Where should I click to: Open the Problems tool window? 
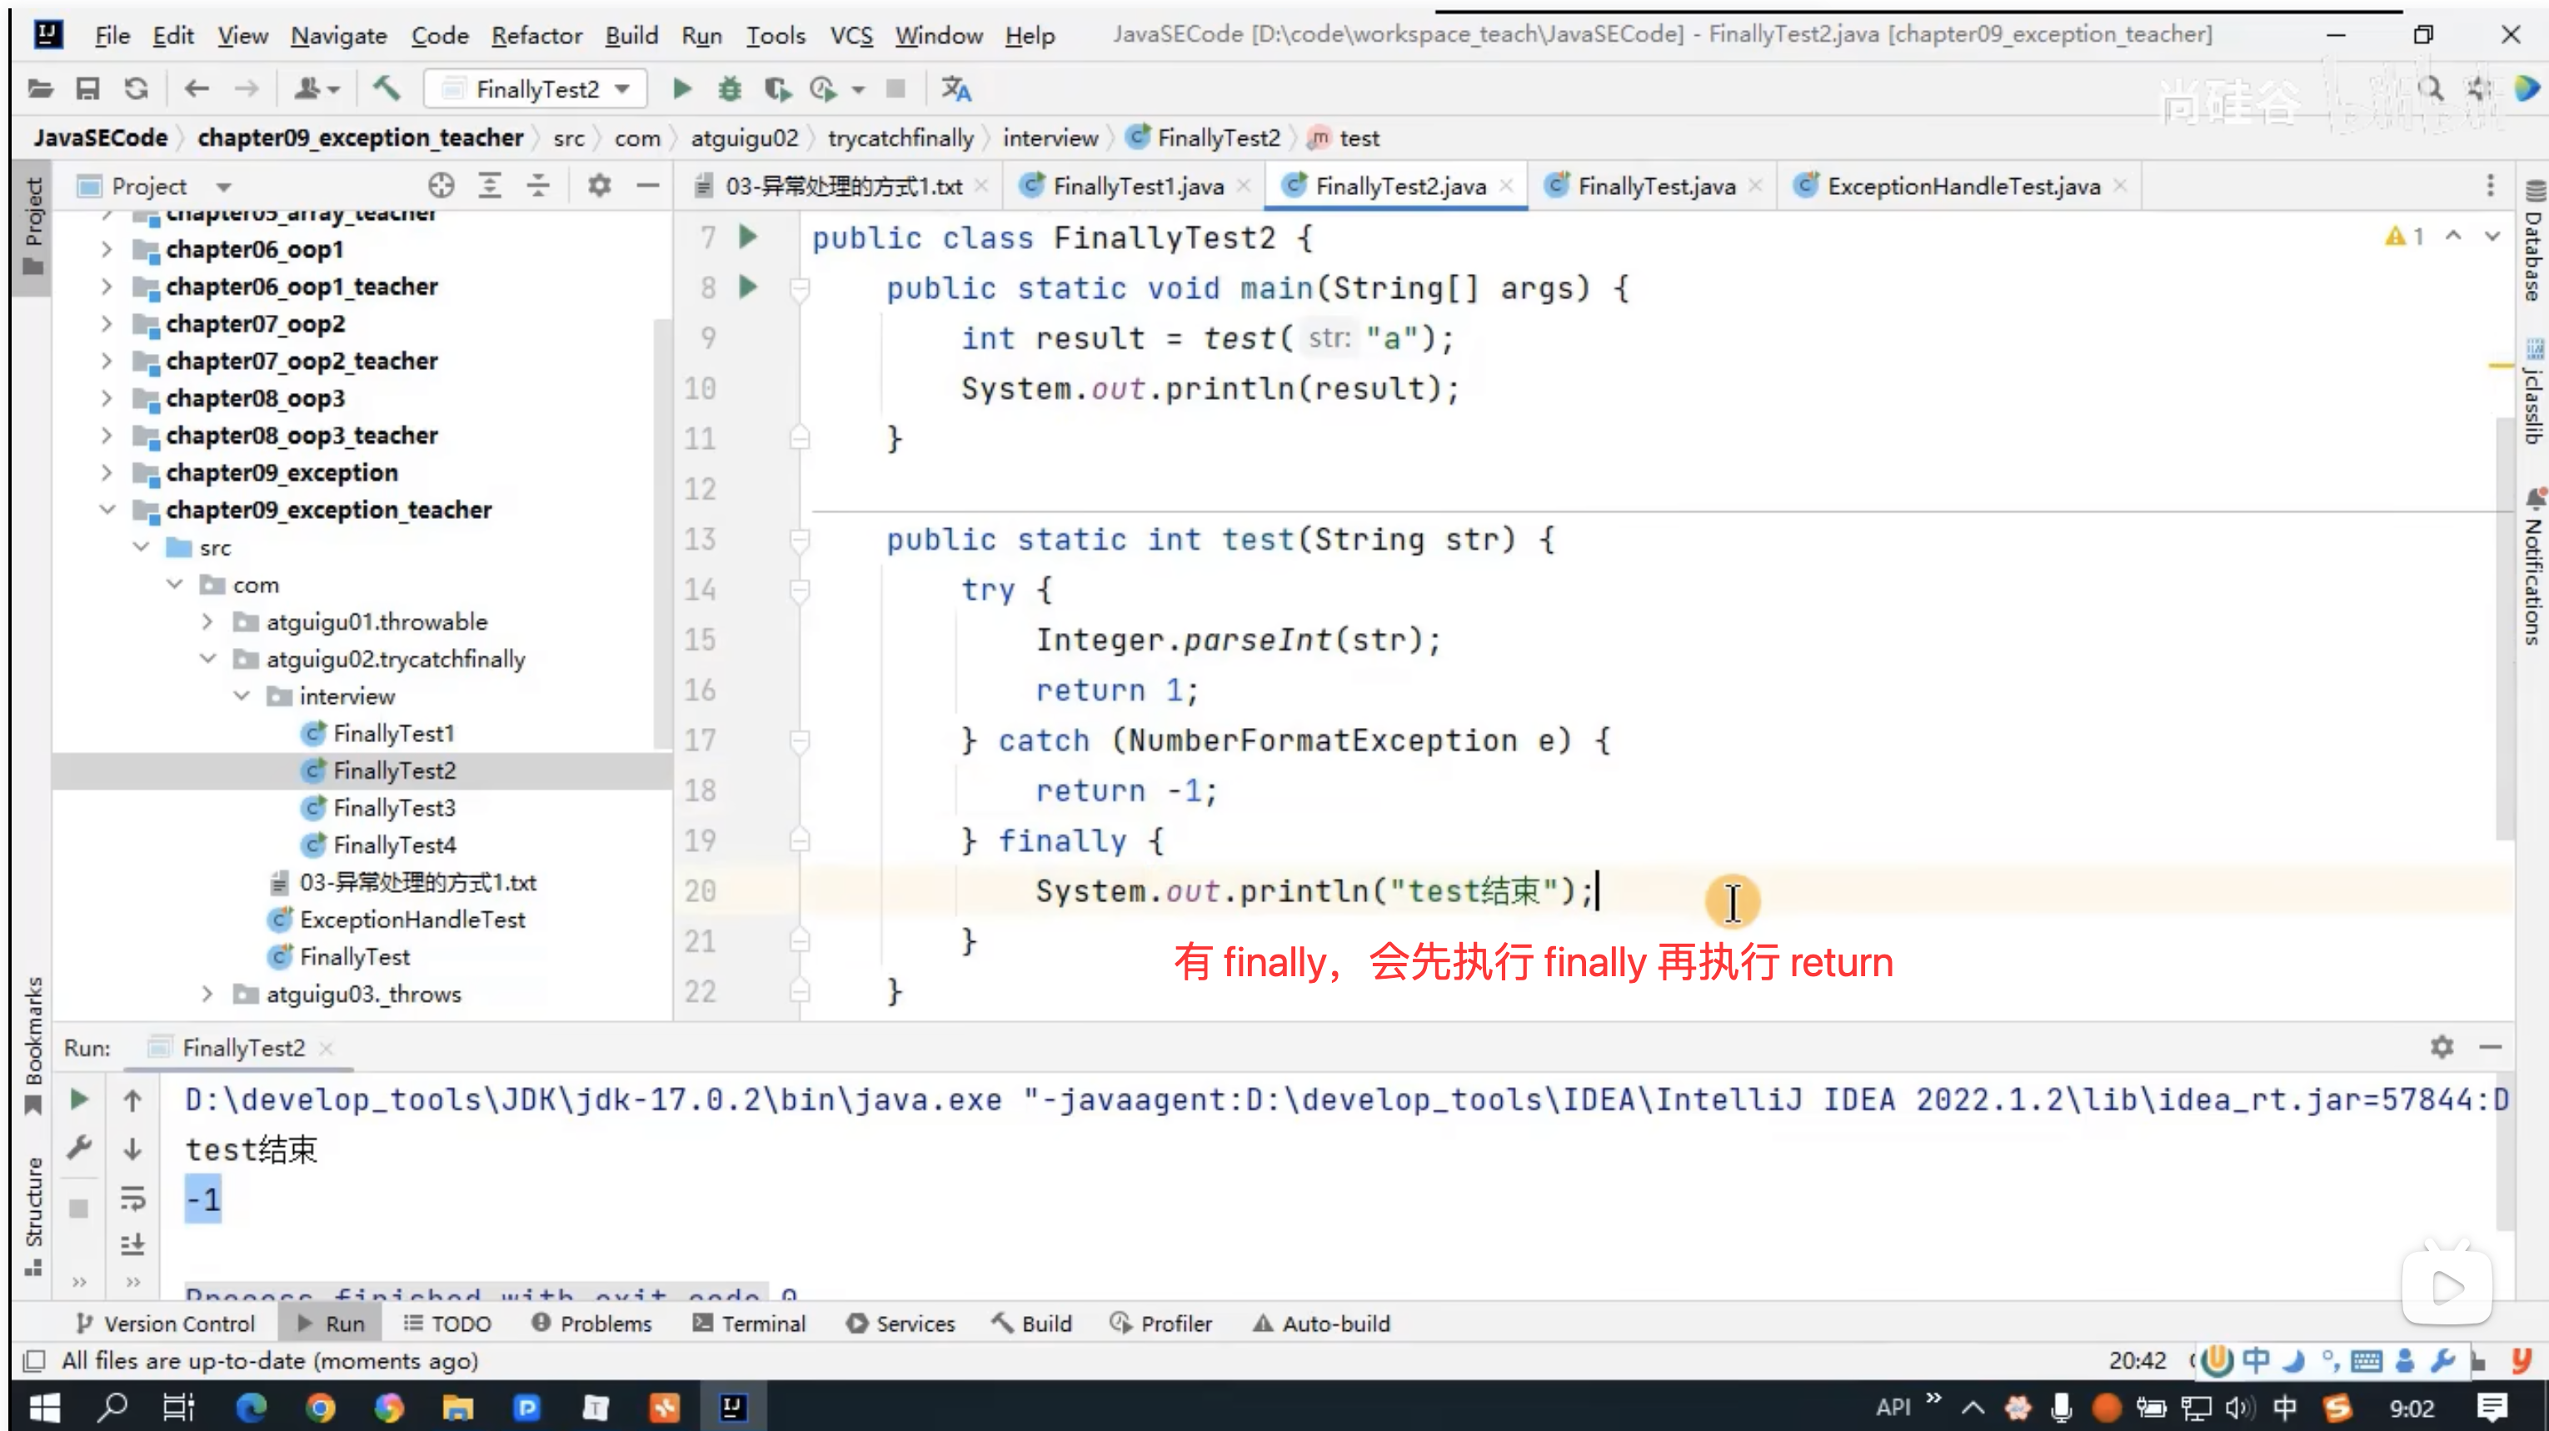[x=593, y=1323]
